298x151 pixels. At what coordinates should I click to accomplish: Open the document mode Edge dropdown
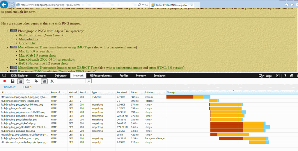tap(265, 76)
